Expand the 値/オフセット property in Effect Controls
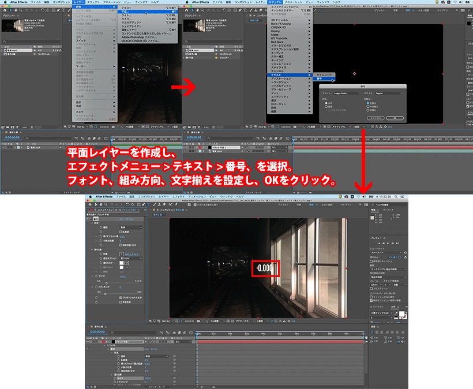Image resolution: width=473 pixels, height=389 pixels. (96, 236)
